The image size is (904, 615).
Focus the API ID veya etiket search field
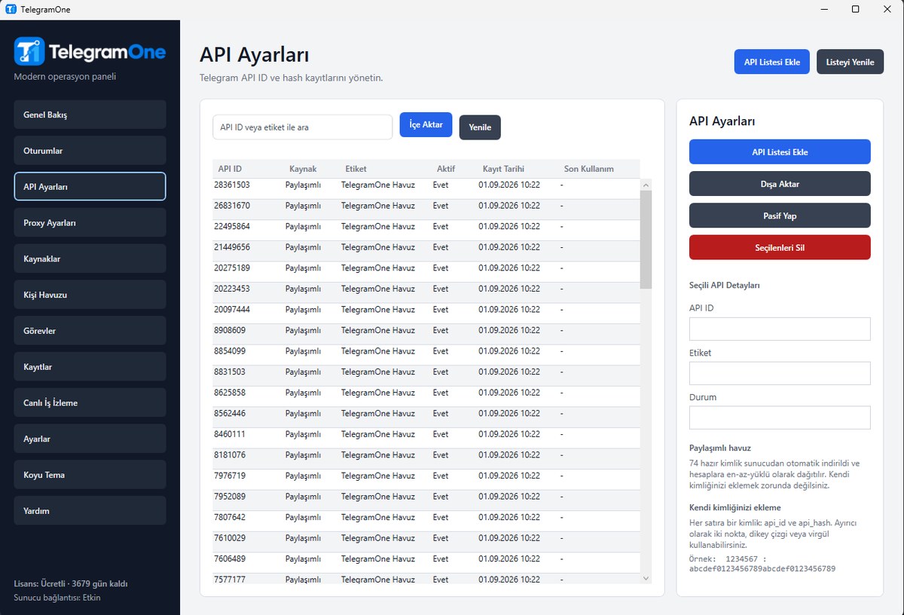(302, 127)
